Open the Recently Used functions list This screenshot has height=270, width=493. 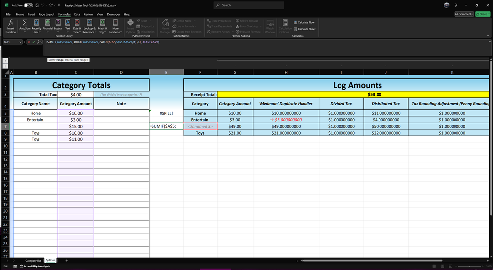(x=37, y=26)
